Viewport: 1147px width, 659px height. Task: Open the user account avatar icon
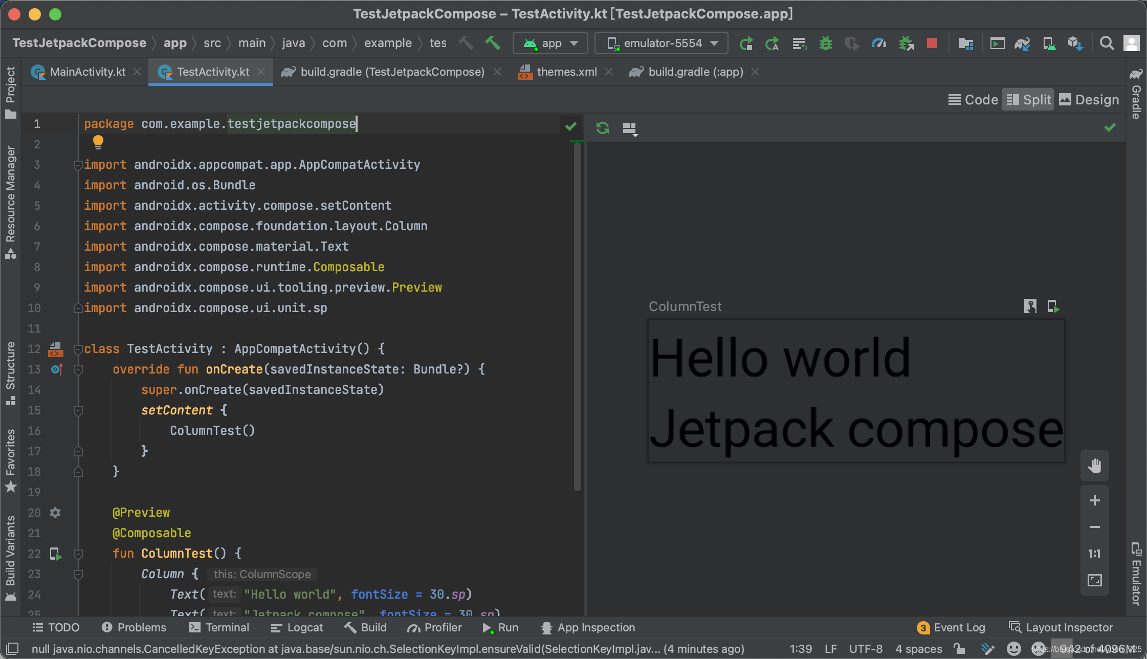tap(1131, 43)
